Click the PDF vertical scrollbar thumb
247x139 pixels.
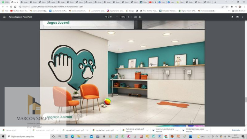(x=246, y=100)
